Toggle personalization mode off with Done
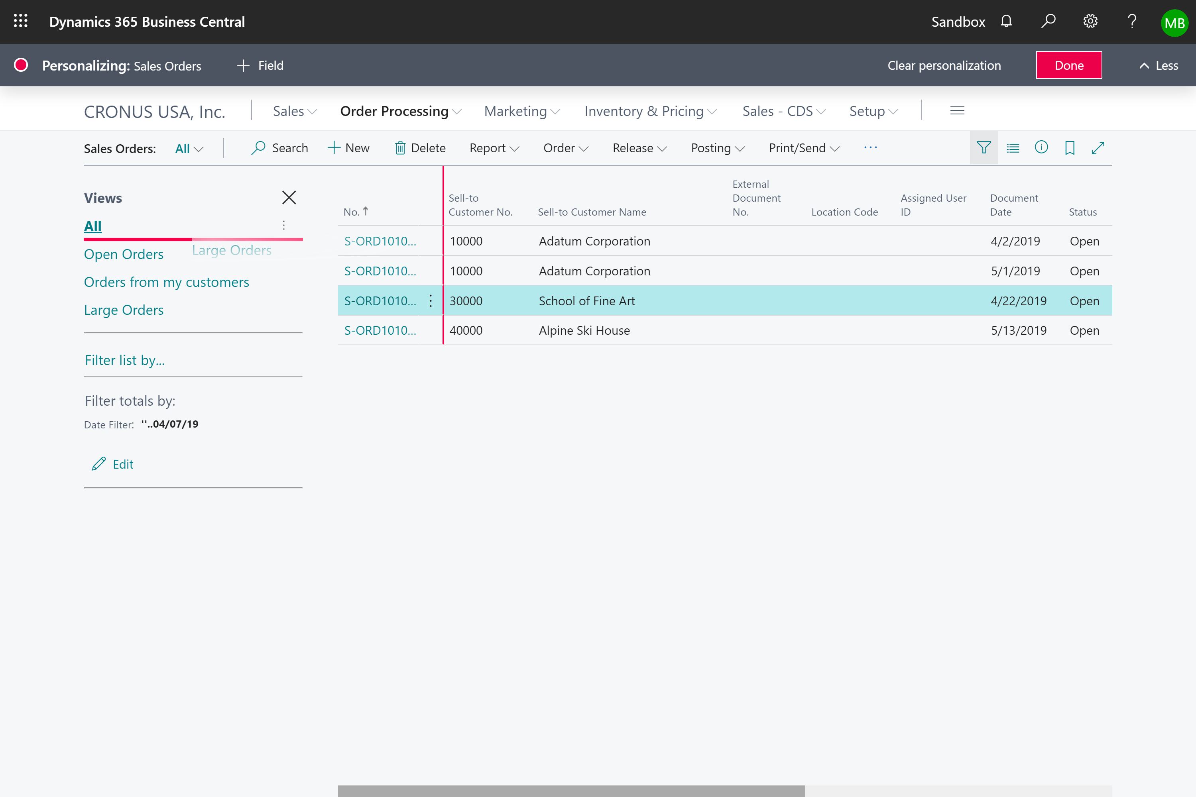Screen dimensions: 1196x797 click(1069, 64)
